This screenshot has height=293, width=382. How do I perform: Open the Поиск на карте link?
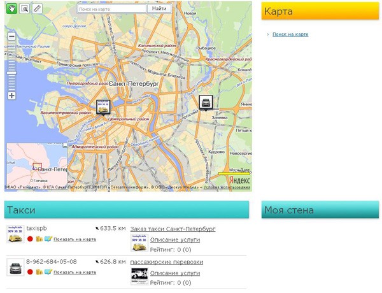(x=290, y=34)
